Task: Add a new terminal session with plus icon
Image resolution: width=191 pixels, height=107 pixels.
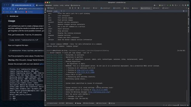Action: (61, 11)
